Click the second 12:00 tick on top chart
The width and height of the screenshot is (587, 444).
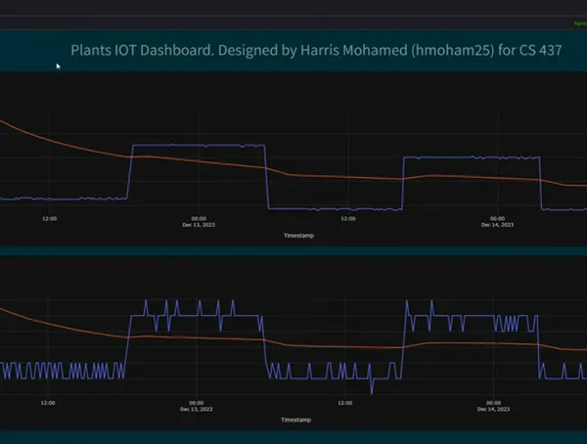pos(347,218)
